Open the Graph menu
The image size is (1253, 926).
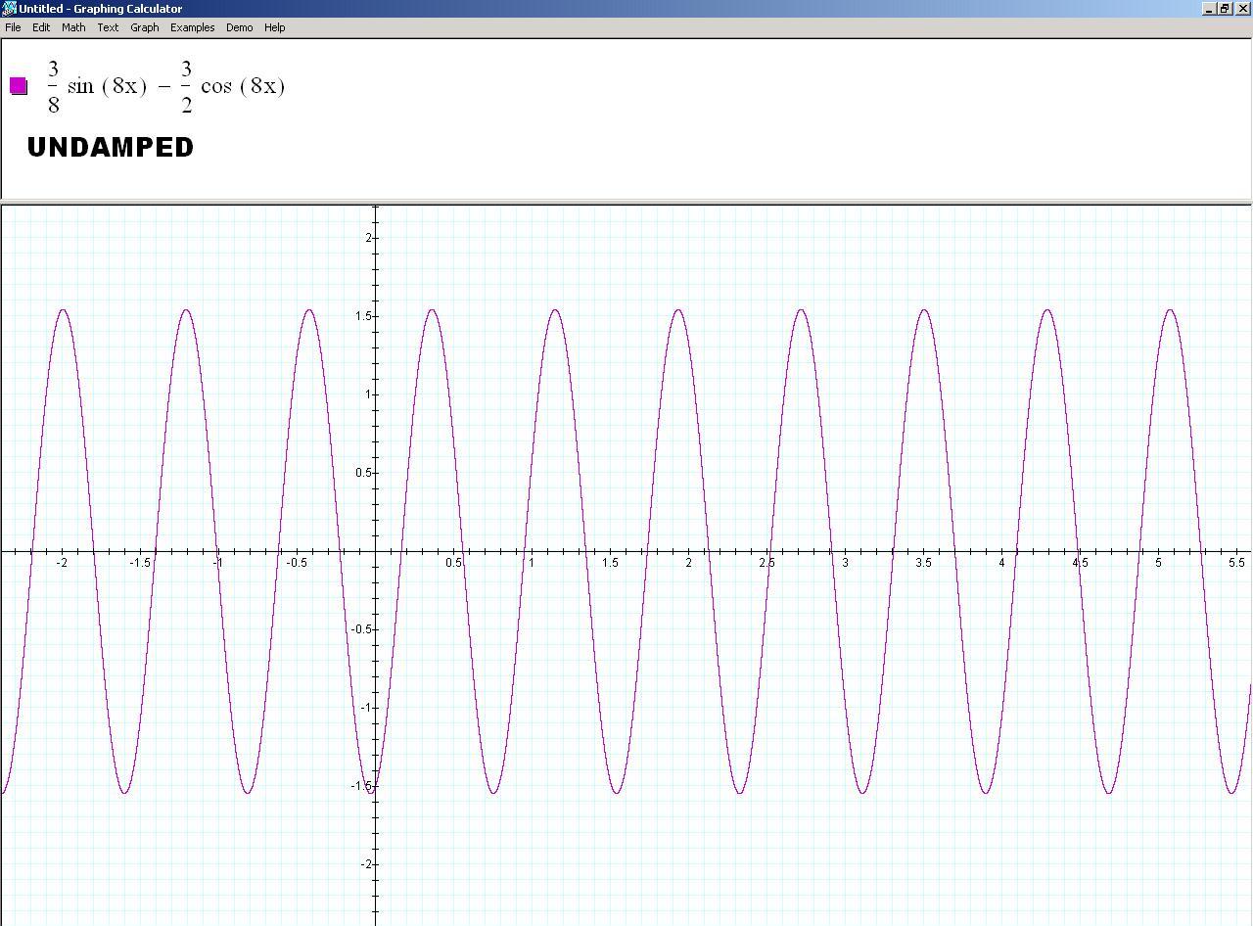click(145, 27)
